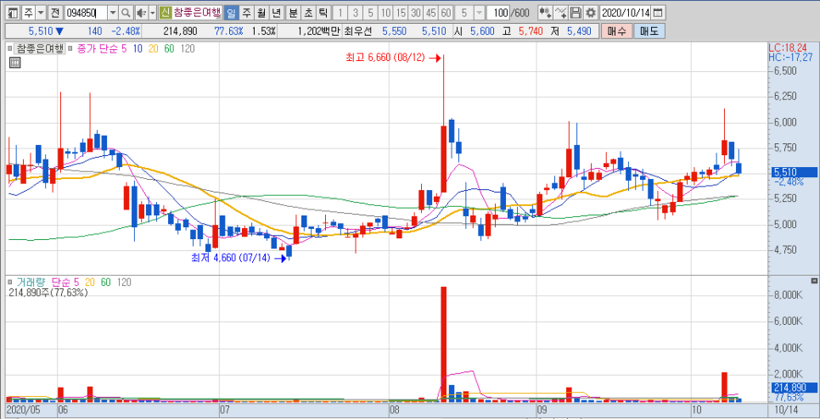Click the add candlestick indicator icon
This screenshot has height=419, width=820.
pyautogui.click(x=545, y=13)
